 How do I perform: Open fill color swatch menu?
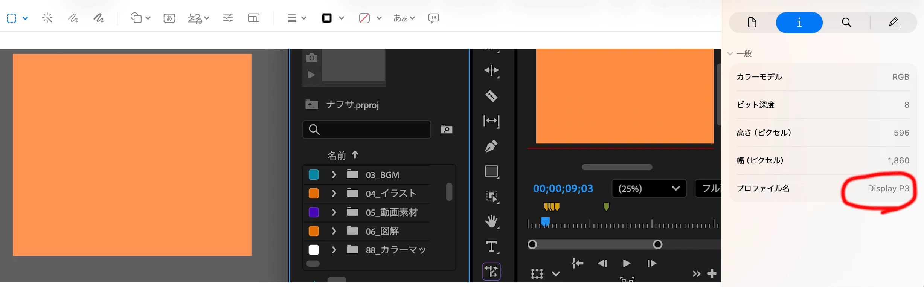click(370, 18)
